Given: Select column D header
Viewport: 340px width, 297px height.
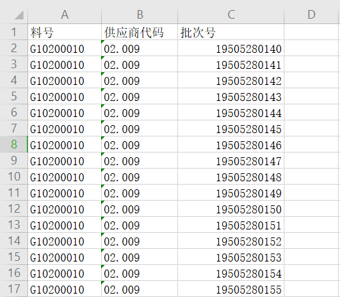Looking at the screenshot, I should point(311,15).
